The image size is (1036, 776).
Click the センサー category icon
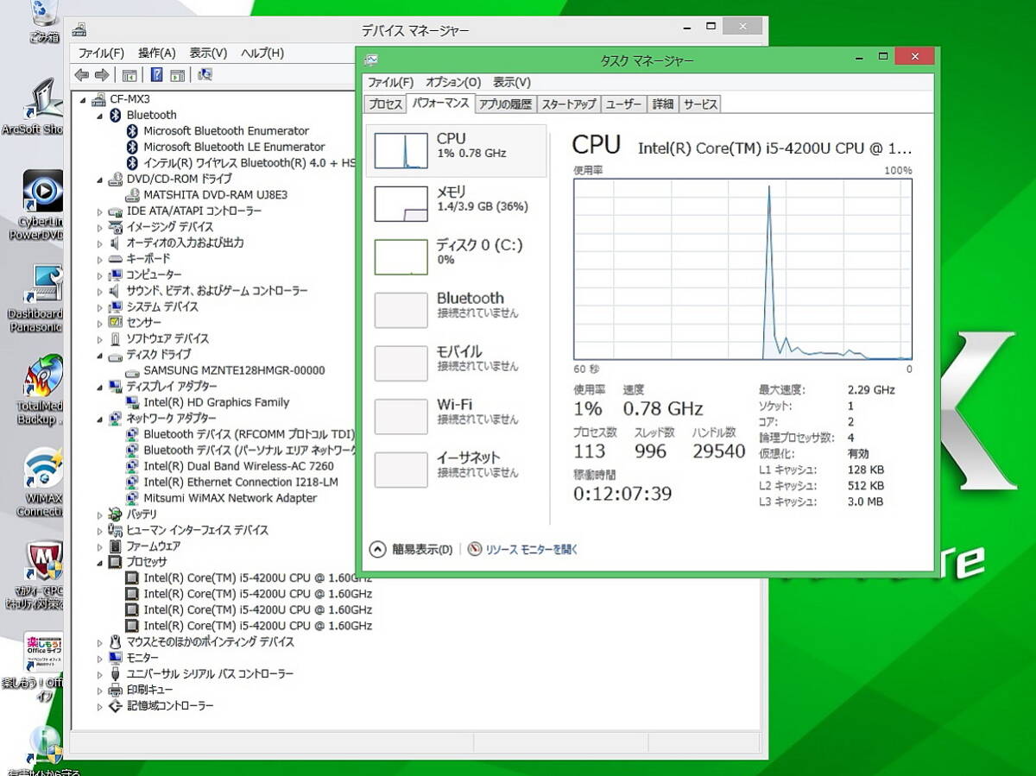tap(116, 323)
